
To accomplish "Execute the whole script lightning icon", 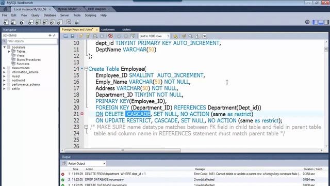I will coord(81,36).
